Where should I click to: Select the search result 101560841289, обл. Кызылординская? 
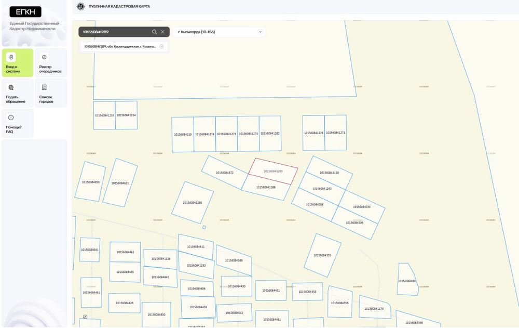coord(124,46)
